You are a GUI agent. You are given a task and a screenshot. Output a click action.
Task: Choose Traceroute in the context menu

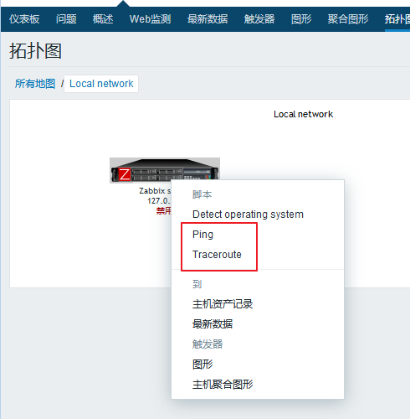click(x=217, y=255)
